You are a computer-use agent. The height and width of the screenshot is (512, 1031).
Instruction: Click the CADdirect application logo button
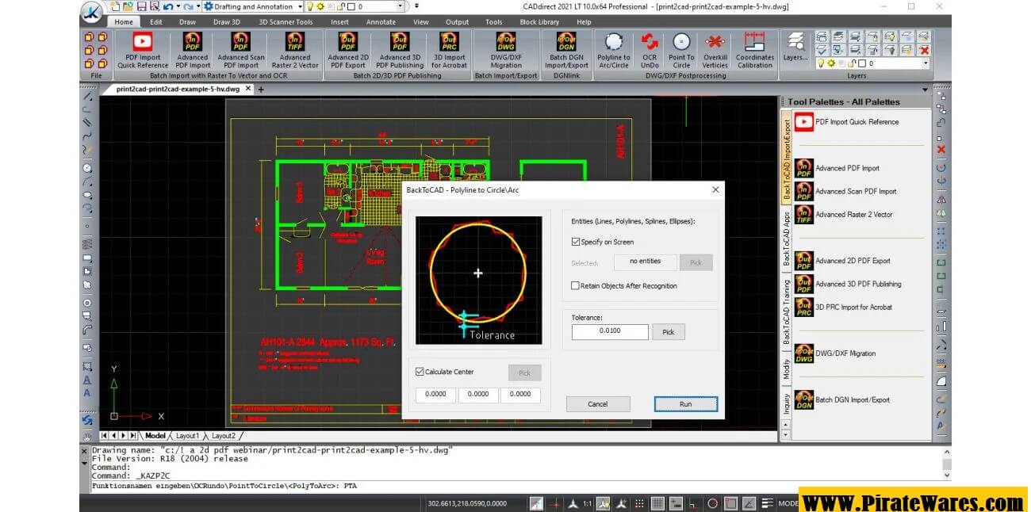click(x=92, y=10)
